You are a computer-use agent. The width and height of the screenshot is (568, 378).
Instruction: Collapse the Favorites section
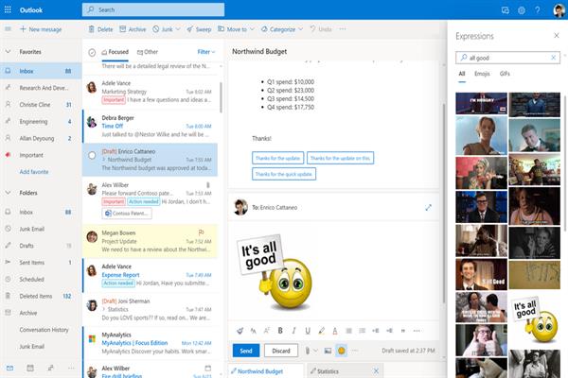pos(9,52)
